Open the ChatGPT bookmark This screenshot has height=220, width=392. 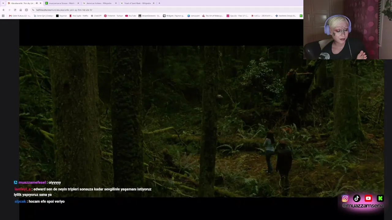tap(96, 16)
